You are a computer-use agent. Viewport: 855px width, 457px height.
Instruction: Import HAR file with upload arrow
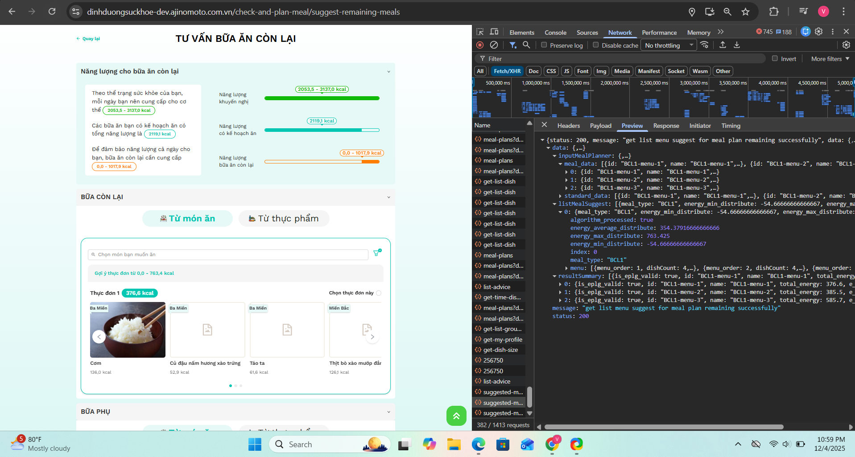723,45
